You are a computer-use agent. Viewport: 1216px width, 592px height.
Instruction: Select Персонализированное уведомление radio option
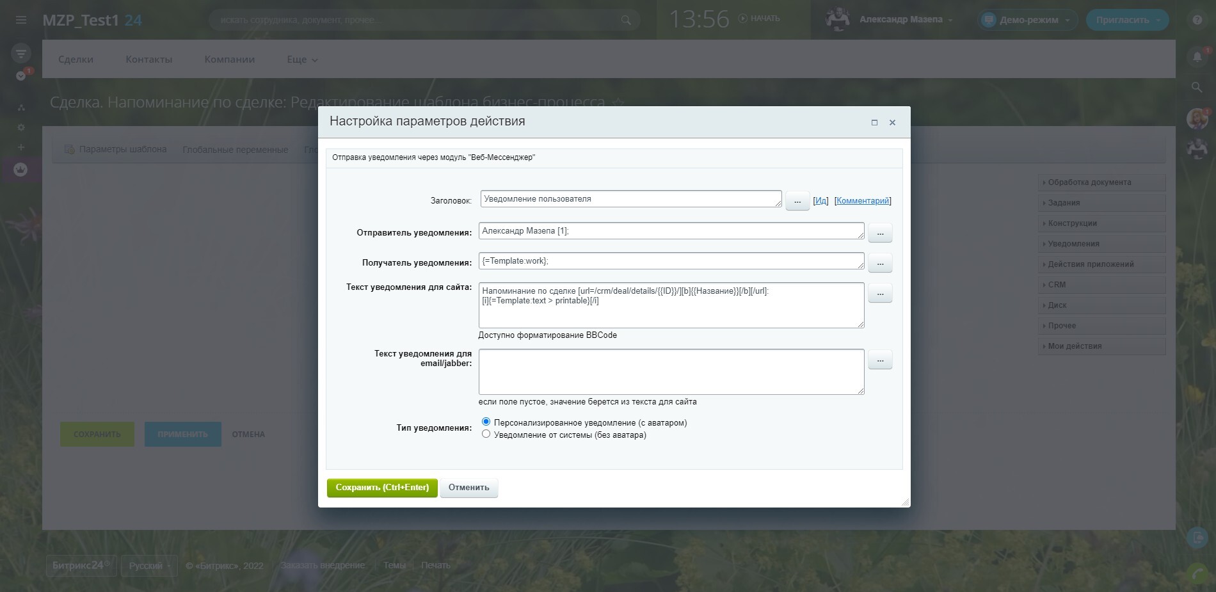coord(486,422)
